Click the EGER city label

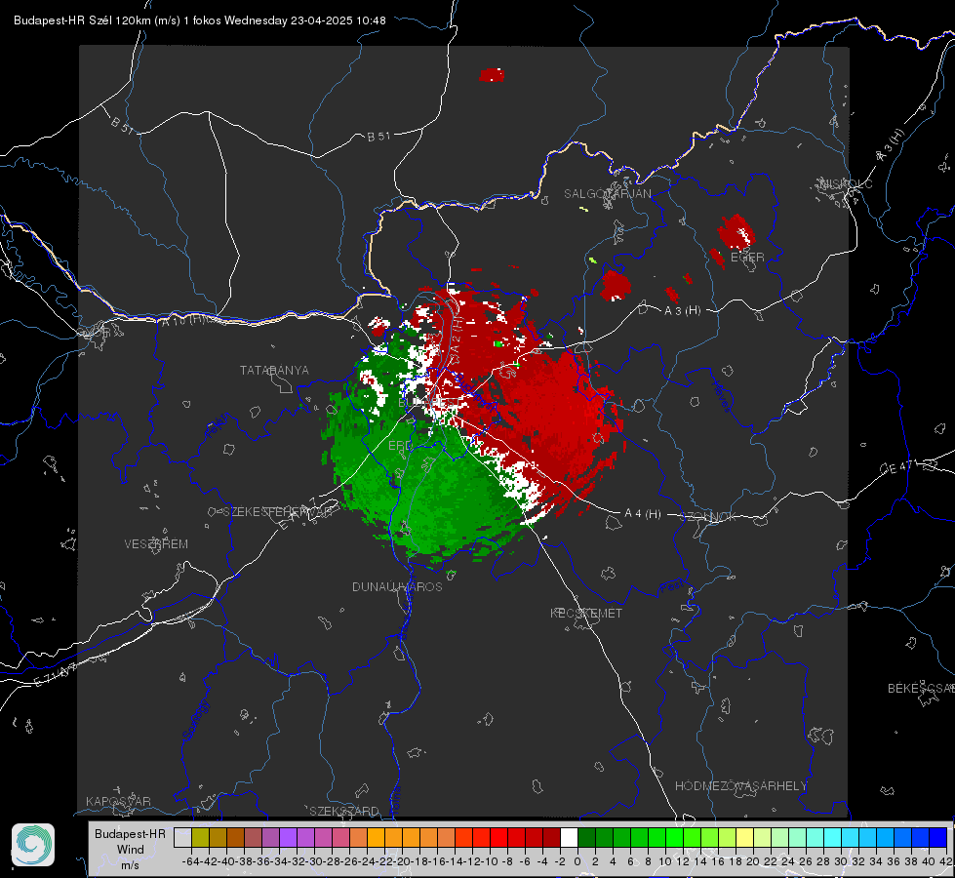pos(747,258)
